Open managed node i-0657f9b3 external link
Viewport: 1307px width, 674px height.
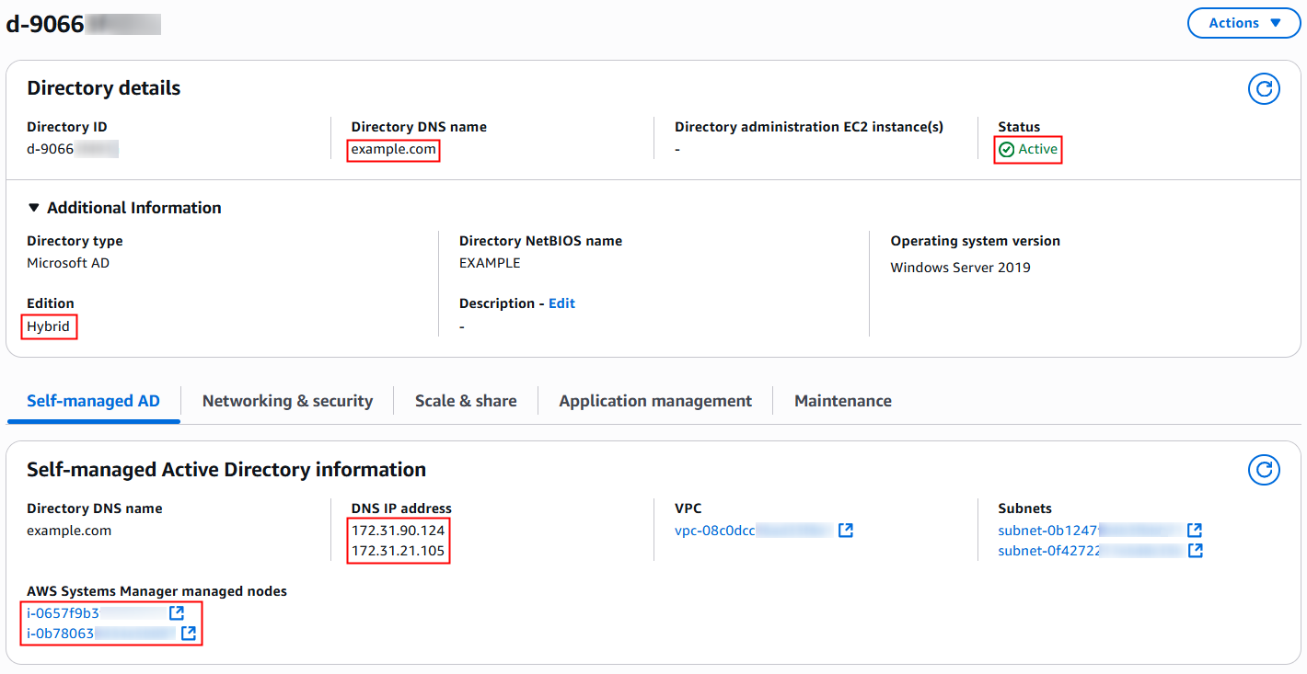coord(176,611)
